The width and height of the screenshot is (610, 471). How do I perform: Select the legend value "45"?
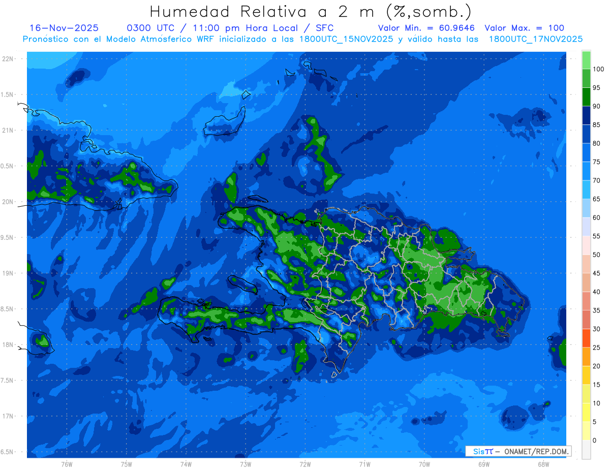[596, 273]
